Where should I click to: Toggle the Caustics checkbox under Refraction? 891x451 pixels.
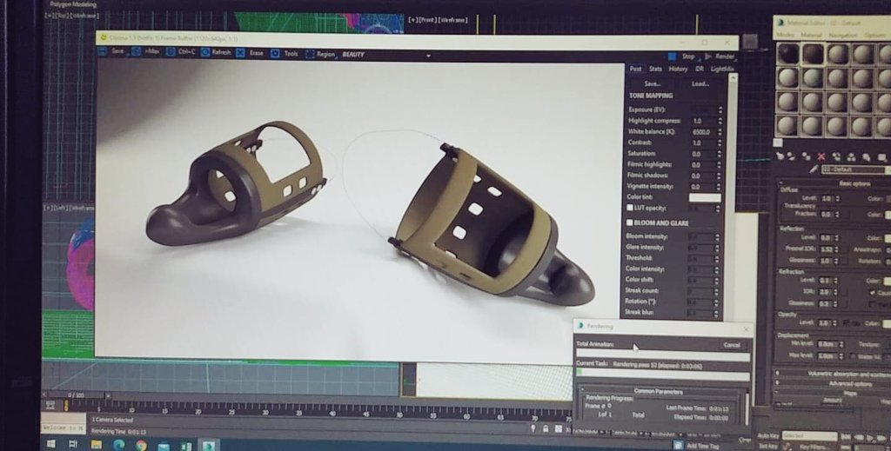(x=873, y=293)
